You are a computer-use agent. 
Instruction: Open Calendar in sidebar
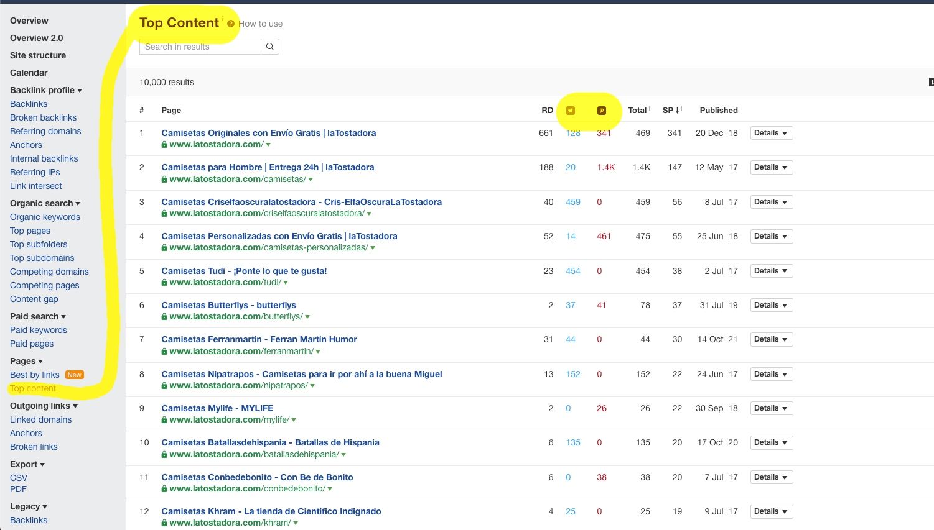click(x=29, y=73)
